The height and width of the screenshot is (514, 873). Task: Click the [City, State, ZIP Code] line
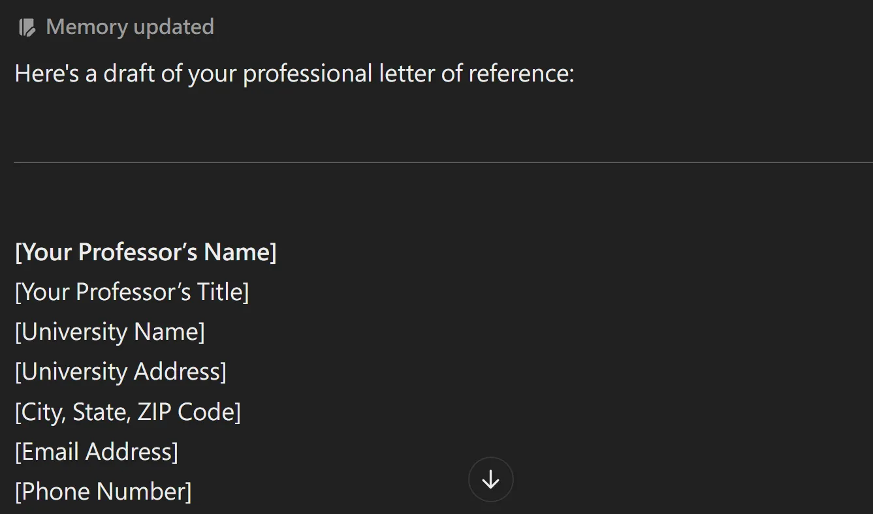click(x=128, y=412)
